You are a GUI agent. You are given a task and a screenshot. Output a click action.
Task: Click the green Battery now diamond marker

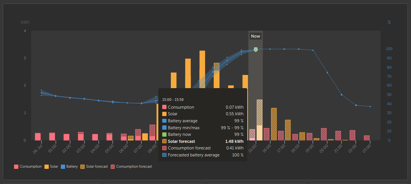pyautogui.click(x=256, y=50)
